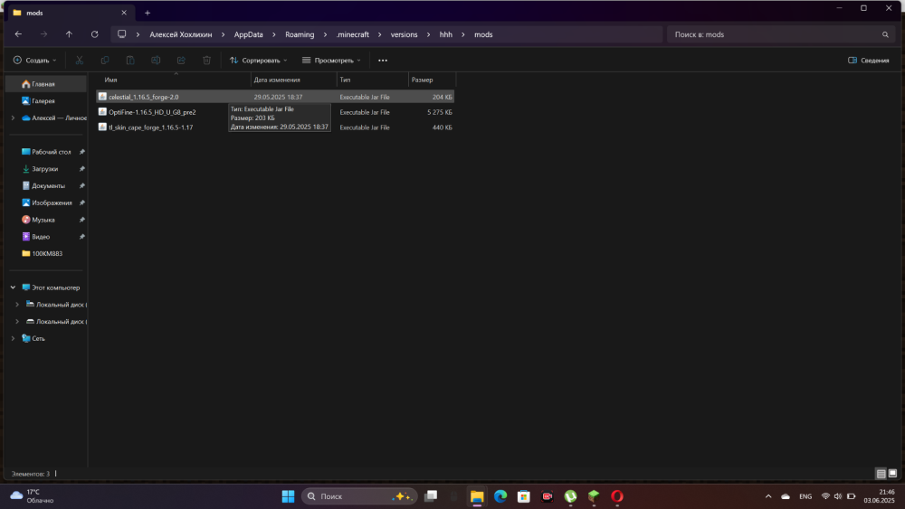The height and width of the screenshot is (509, 905).
Task: Expand the Сеть tree node
Action: coord(13,338)
